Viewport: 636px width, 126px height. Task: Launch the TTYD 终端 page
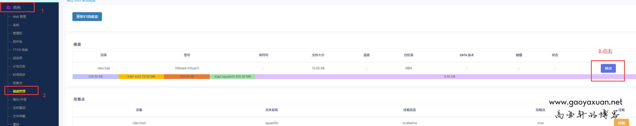point(20,50)
